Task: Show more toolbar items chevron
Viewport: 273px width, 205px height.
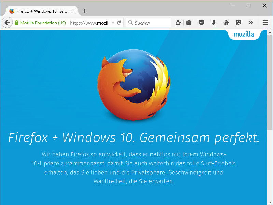Action: click(251, 23)
